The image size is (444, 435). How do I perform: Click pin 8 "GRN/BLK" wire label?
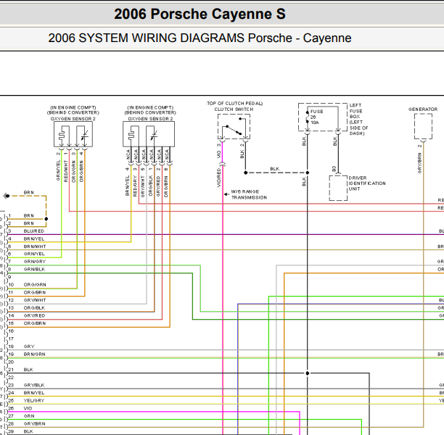(x=34, y=269)
